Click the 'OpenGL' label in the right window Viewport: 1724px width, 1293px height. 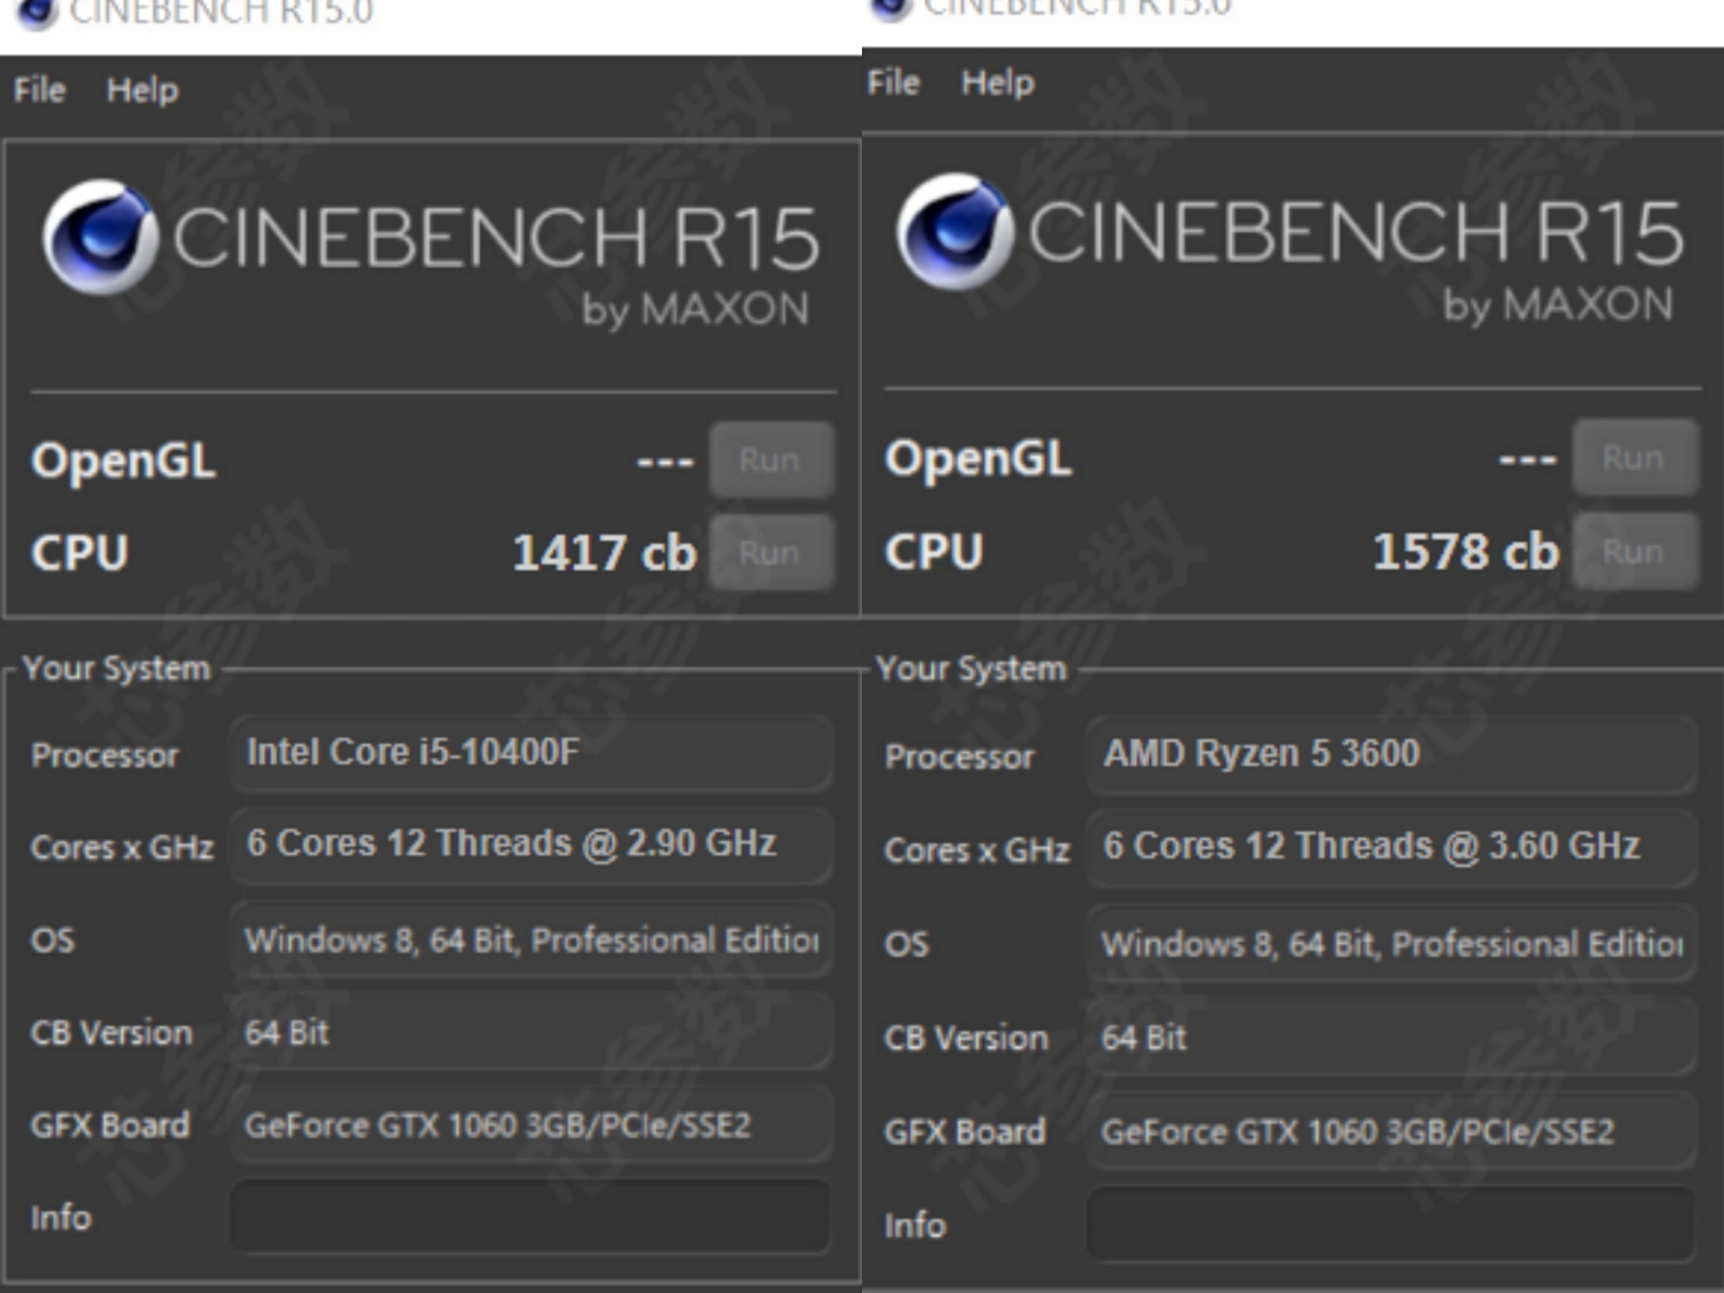[x=978, y=459]
